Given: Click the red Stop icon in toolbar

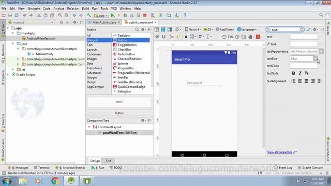Looking at the screenshot, I should tap(145, 16).
